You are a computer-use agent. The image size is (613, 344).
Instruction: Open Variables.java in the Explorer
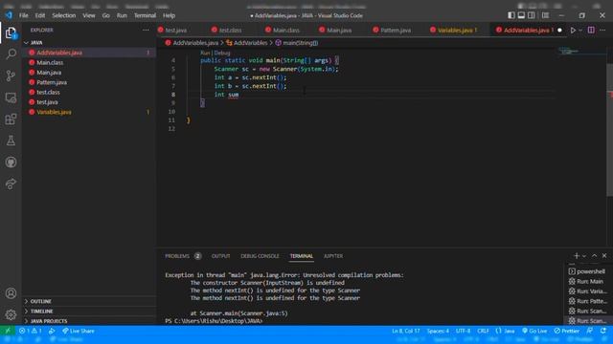[54, 112]
